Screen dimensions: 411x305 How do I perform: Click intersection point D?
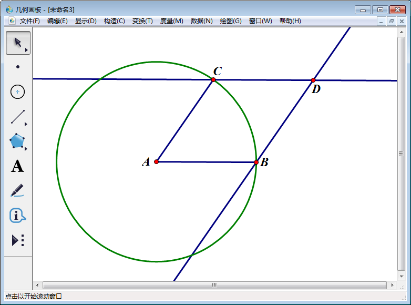pyautogui.click(x=313, y=80)
